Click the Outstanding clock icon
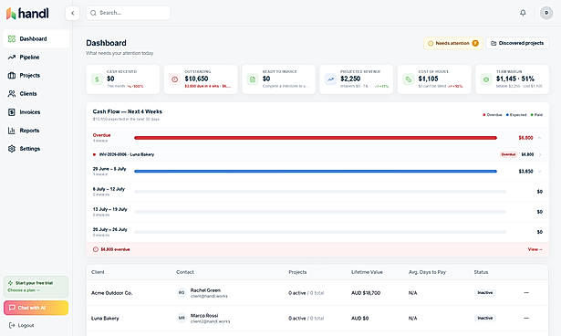The height and width of the screenshot is (336, 561). [x=174, y=79]
